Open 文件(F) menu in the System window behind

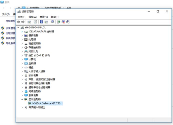[x=6, y=14]
